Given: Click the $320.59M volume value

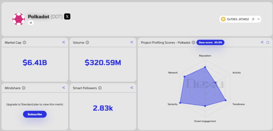Looking at the screenshot, I should click(103, 63).
